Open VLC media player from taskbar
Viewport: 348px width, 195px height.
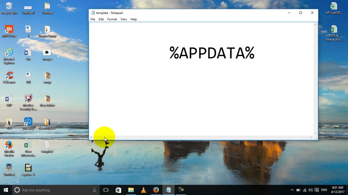pos(143,190)
